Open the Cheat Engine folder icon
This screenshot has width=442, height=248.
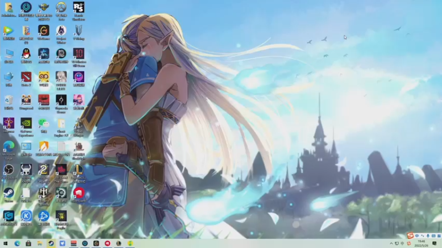[x=61, y=123]
